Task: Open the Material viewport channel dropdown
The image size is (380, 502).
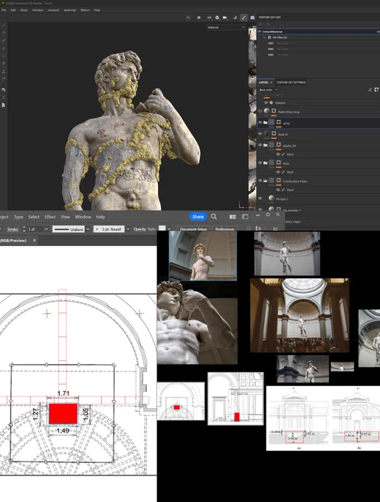Action: pos(226,27)
